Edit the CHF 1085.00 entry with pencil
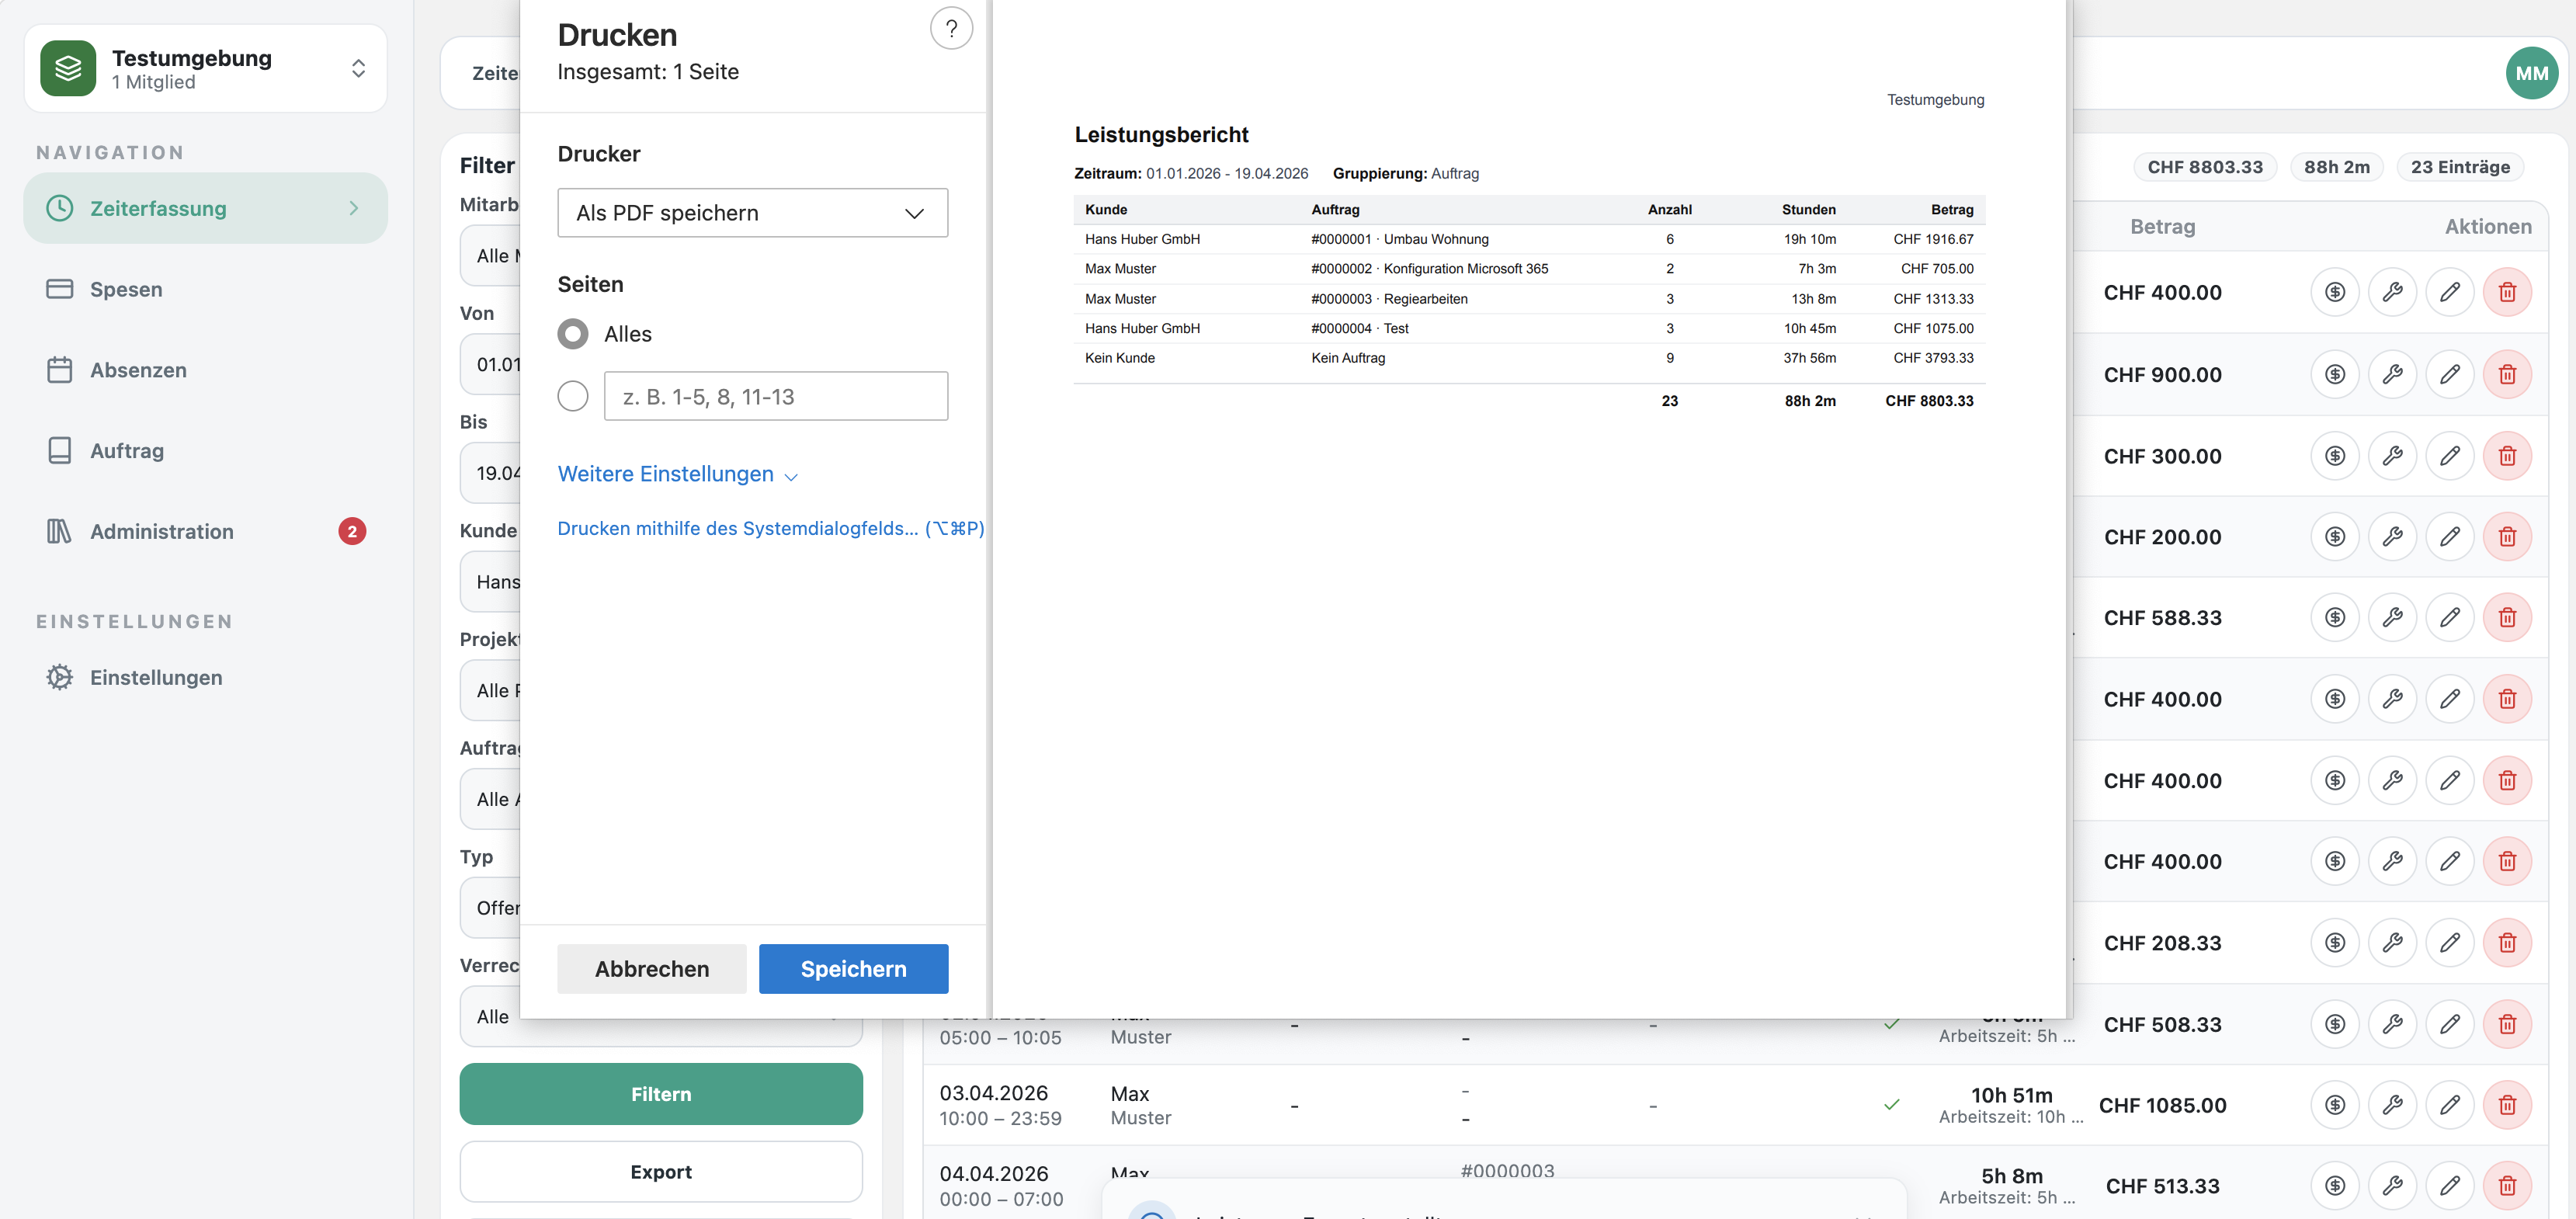Viewport: 2576px width, 1219px height. tap(2449, 1105)
